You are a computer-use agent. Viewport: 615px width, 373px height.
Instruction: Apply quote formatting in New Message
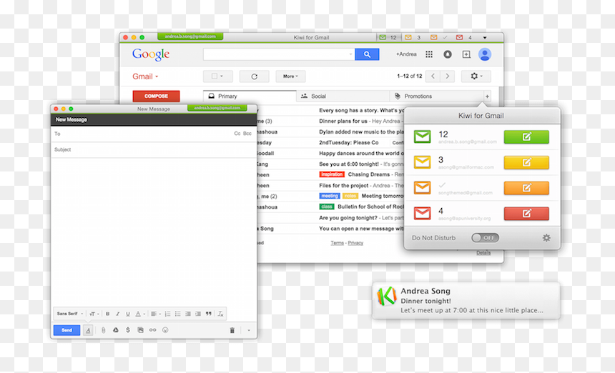point(209,314)
